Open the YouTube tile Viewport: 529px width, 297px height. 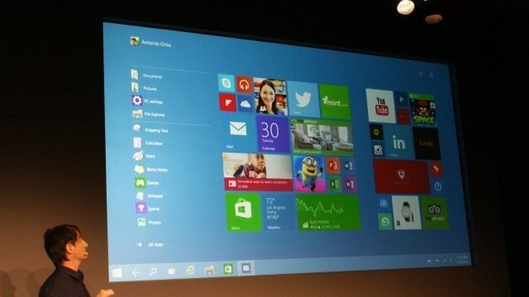[x=380, y=106]
